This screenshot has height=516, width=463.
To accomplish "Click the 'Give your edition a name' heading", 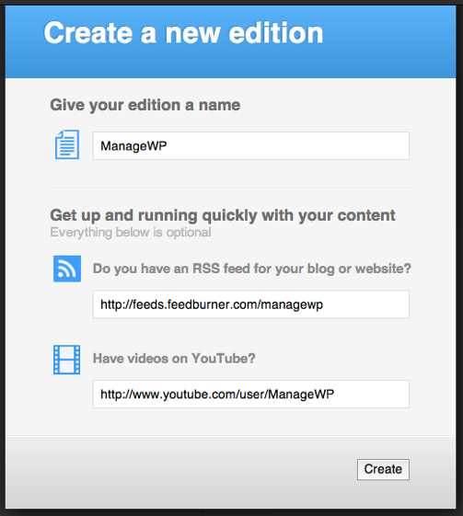I will click(x=145, y=105).
